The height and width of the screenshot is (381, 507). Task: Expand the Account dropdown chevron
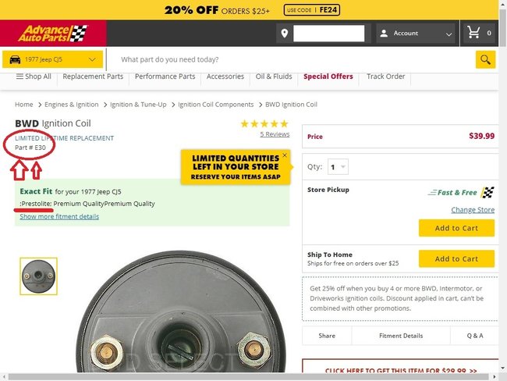point(448,34)
